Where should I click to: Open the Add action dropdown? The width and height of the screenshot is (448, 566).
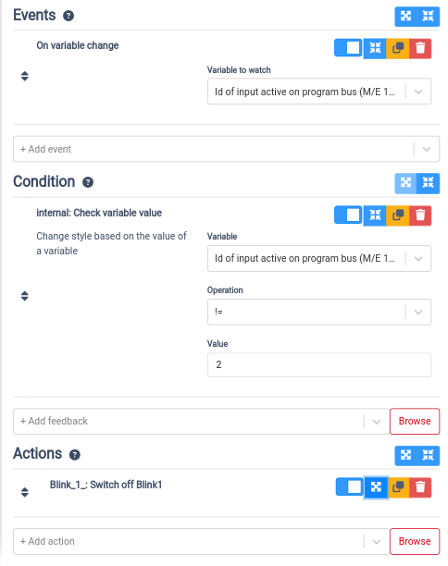click(201, 541)
